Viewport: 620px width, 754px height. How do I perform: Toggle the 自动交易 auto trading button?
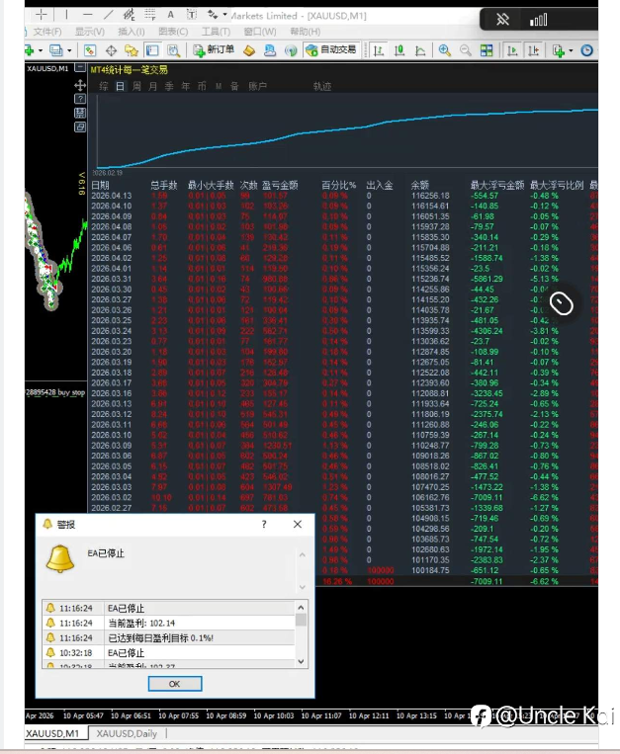[x=330, y=50]
